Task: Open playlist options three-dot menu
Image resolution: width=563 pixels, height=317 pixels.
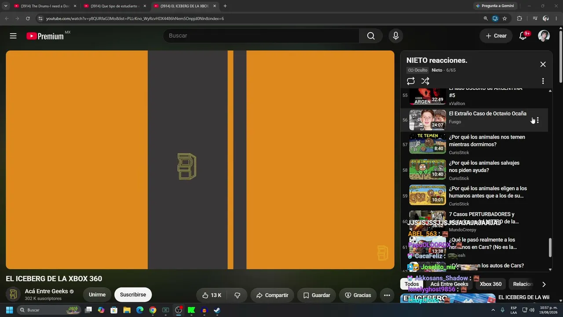Action: point(543,81)
